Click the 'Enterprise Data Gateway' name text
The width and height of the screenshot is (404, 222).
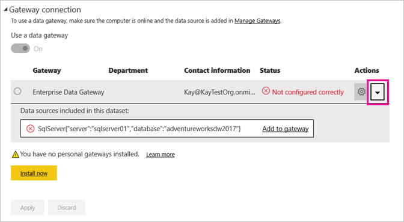tap(69, 92)
